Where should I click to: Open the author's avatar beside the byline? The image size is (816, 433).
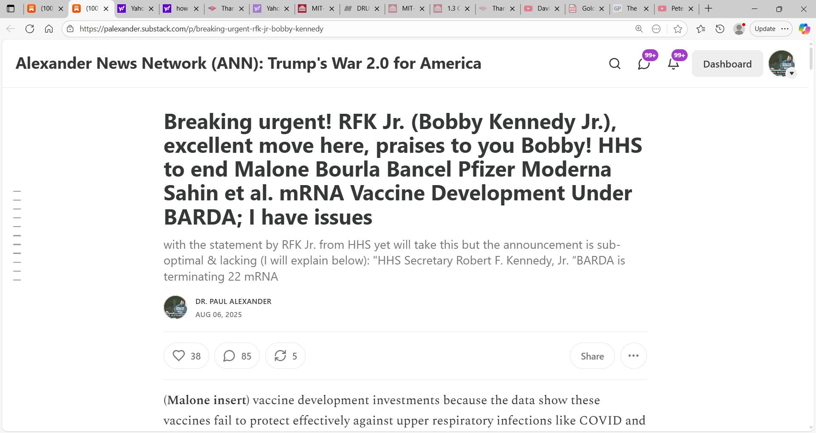[176, 307]
